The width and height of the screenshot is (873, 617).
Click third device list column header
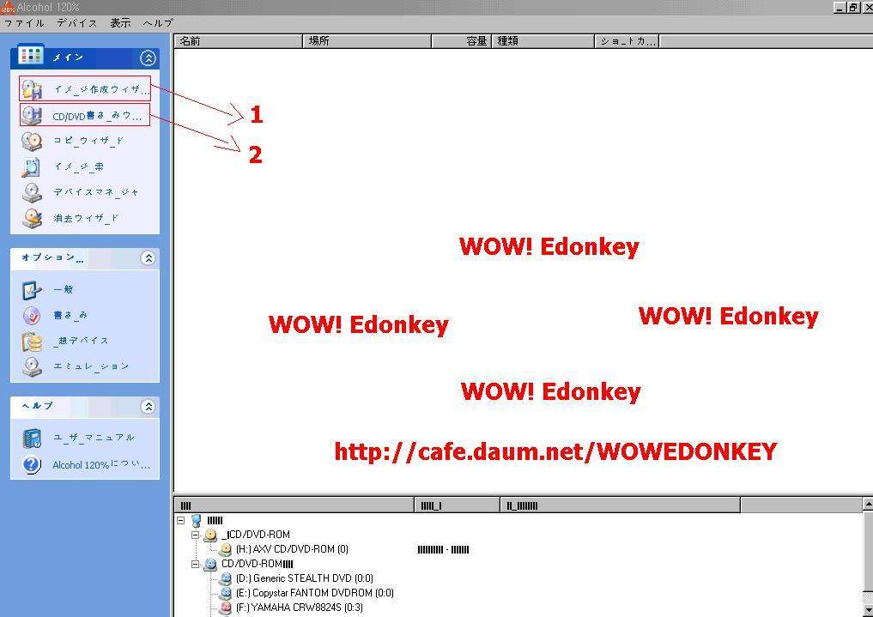[621, 505]
